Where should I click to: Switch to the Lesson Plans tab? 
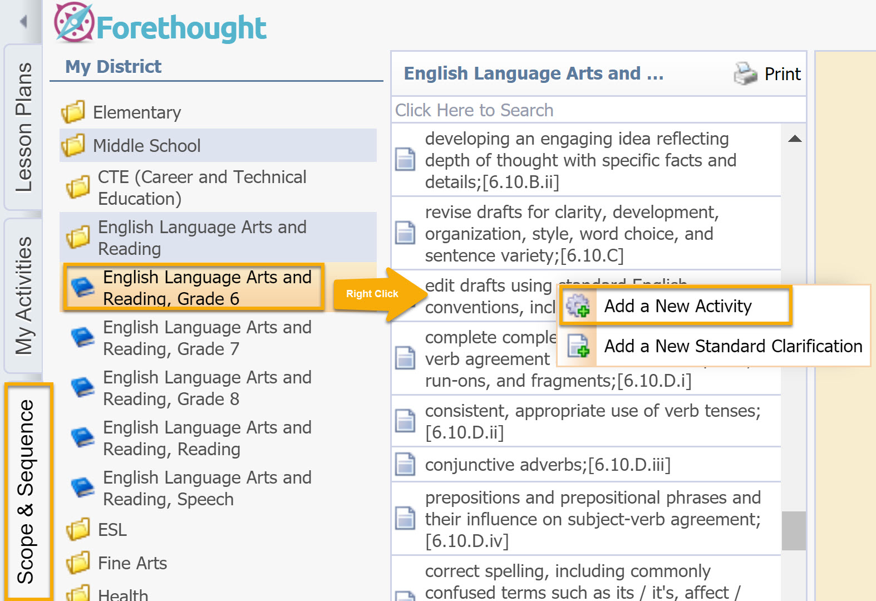(x=23, y=127)
